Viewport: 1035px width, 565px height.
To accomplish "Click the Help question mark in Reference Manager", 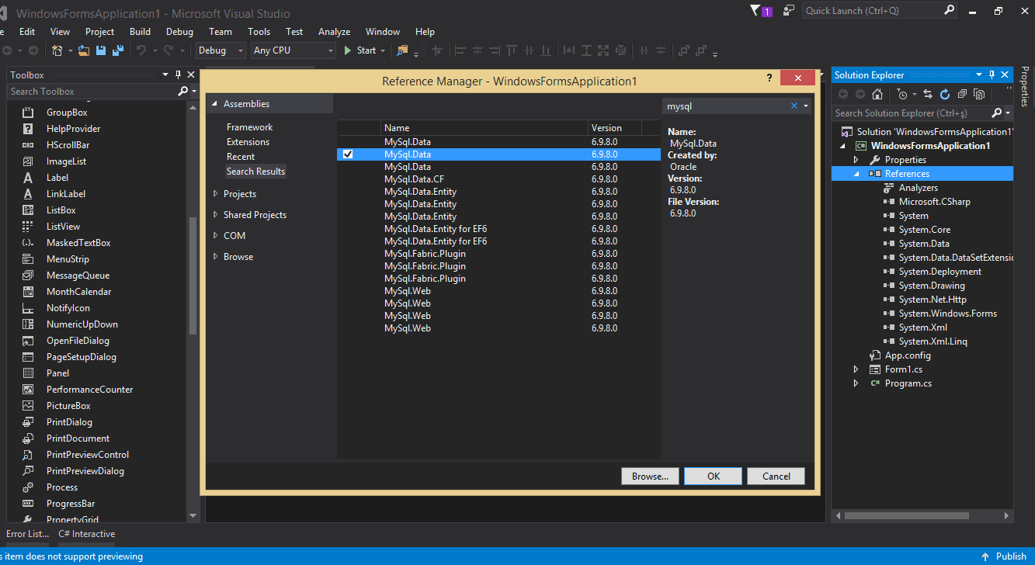I will click(x=769, y=78).
